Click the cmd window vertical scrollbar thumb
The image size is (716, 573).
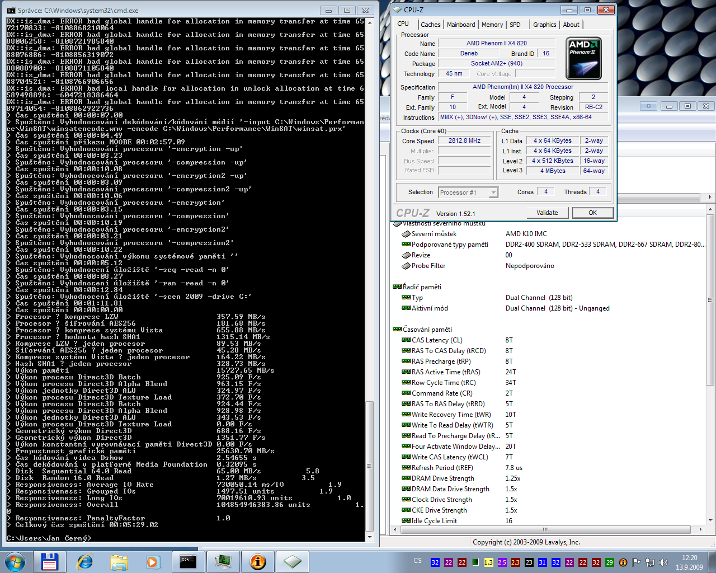(369, 466)
